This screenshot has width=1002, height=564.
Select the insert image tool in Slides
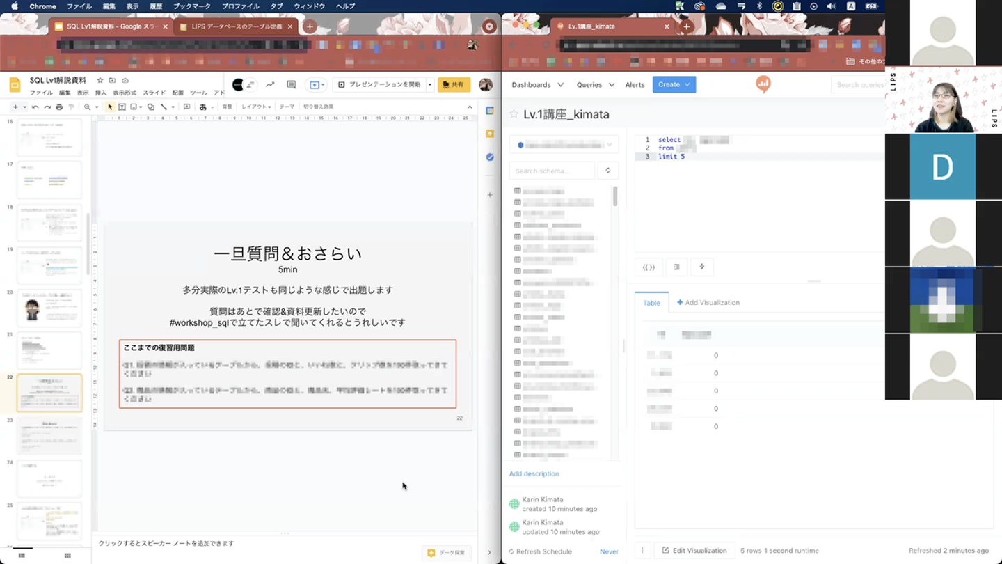(134, 107)
